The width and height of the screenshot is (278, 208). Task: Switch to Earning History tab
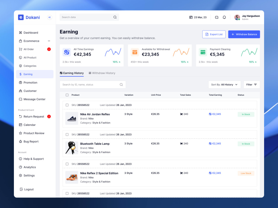tap(72, 73)
